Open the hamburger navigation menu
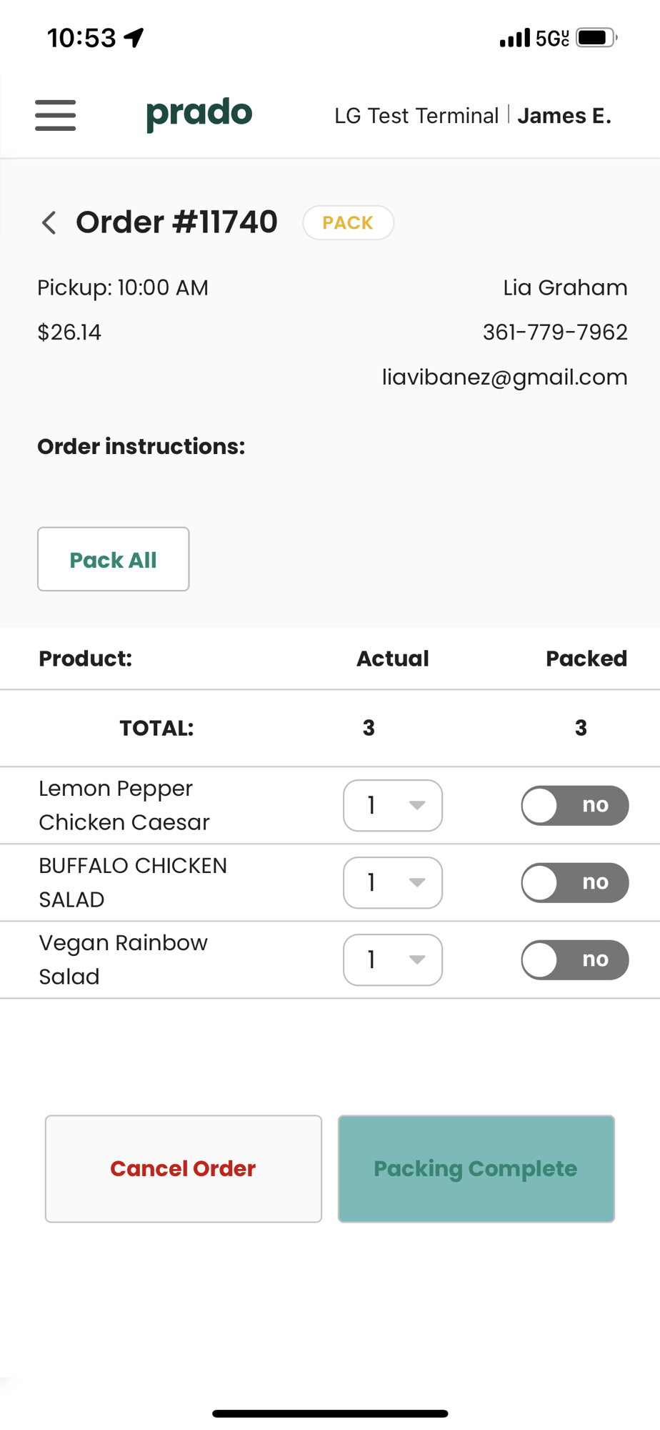The image size is (660, 1430). coord(56,115)
